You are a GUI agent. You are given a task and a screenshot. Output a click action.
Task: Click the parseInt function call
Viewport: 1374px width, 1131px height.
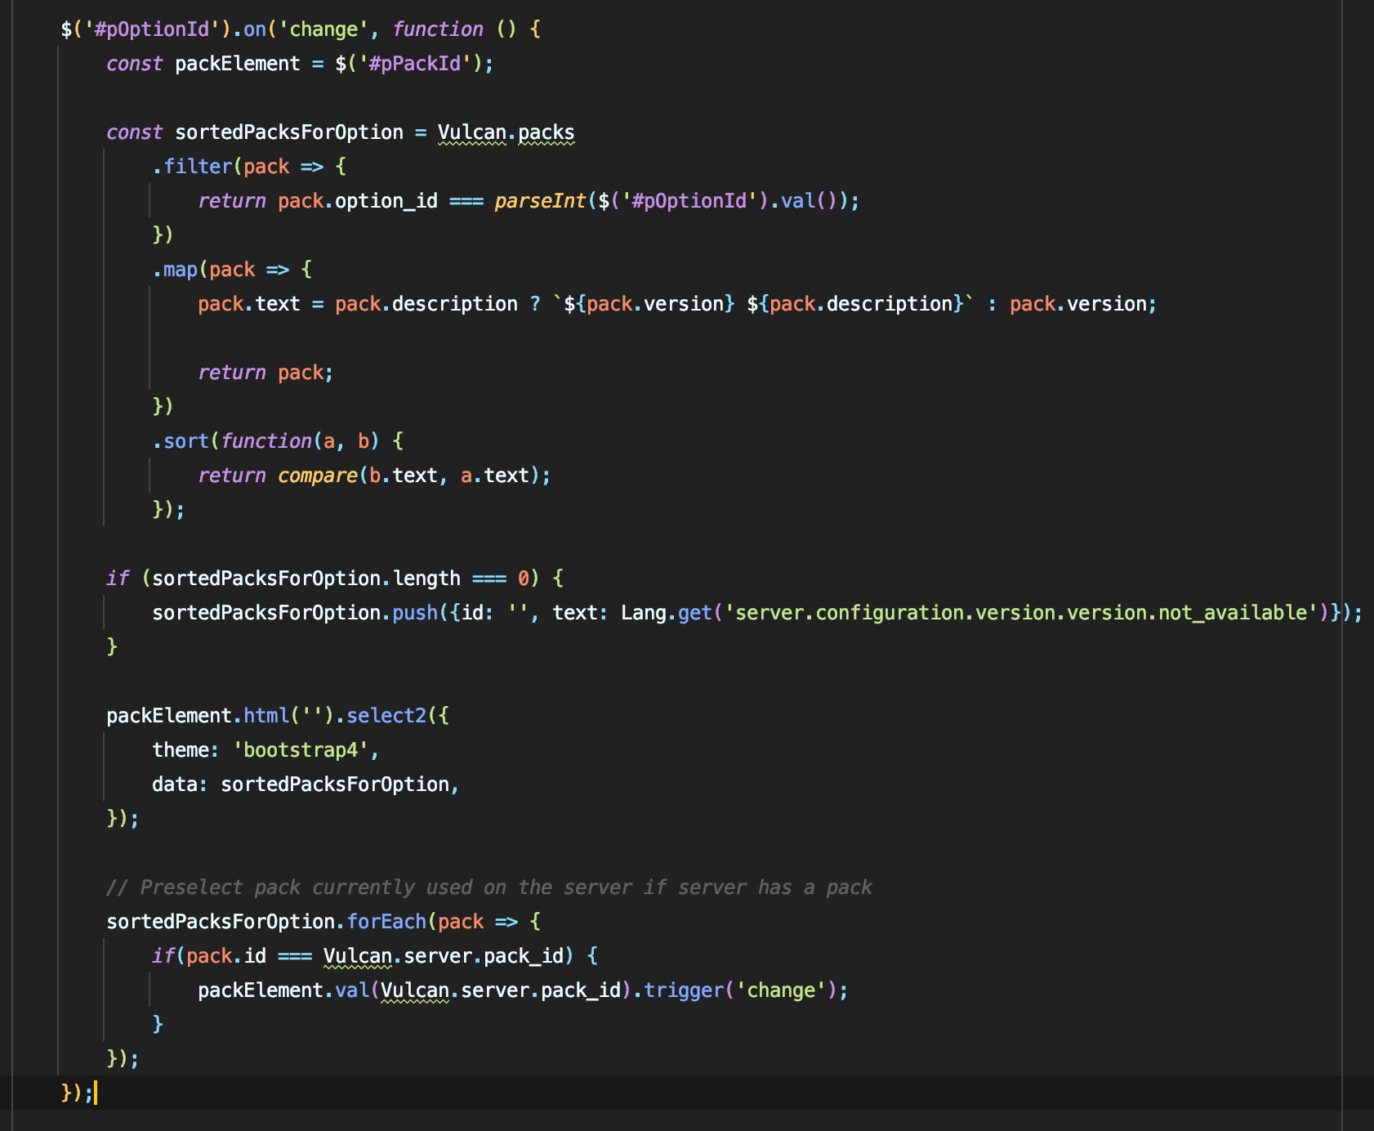coord(540,201)
